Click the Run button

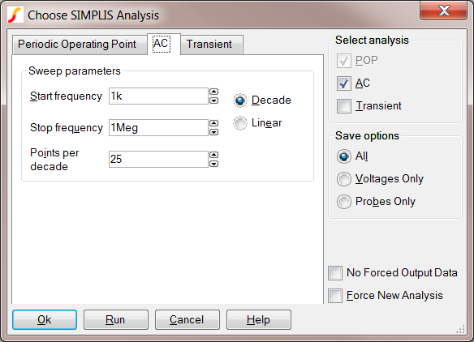[116, 319]
